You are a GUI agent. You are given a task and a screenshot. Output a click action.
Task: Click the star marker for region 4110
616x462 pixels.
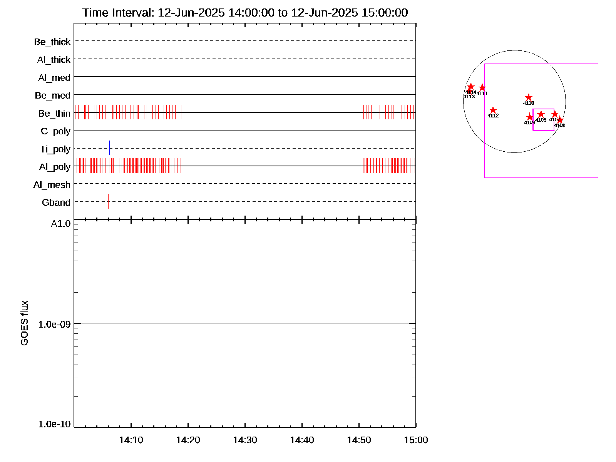coord(529,97)
